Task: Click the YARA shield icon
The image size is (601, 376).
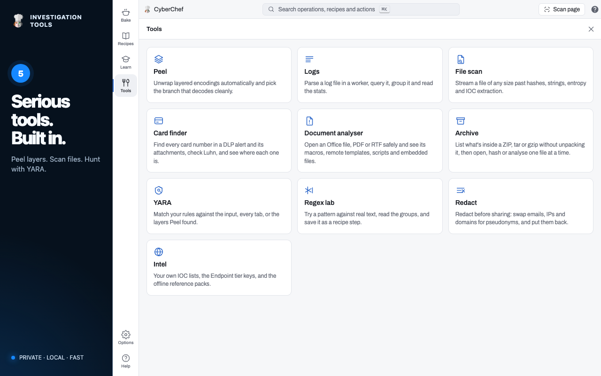Action: [x=159, y=190]
